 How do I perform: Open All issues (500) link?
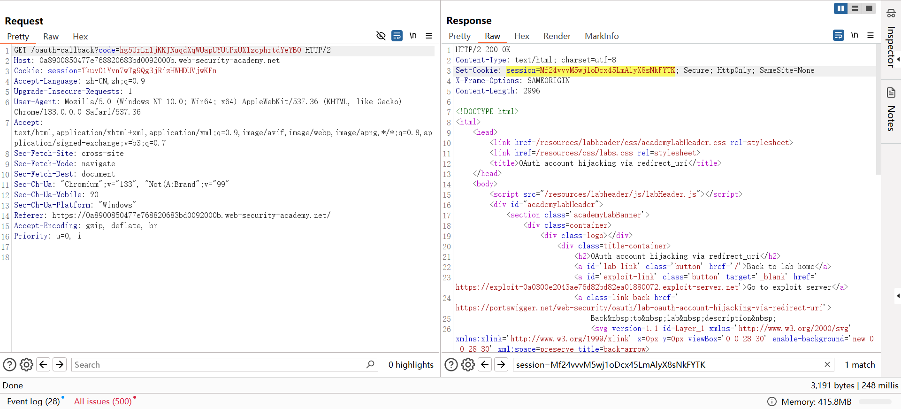point(103,401)
